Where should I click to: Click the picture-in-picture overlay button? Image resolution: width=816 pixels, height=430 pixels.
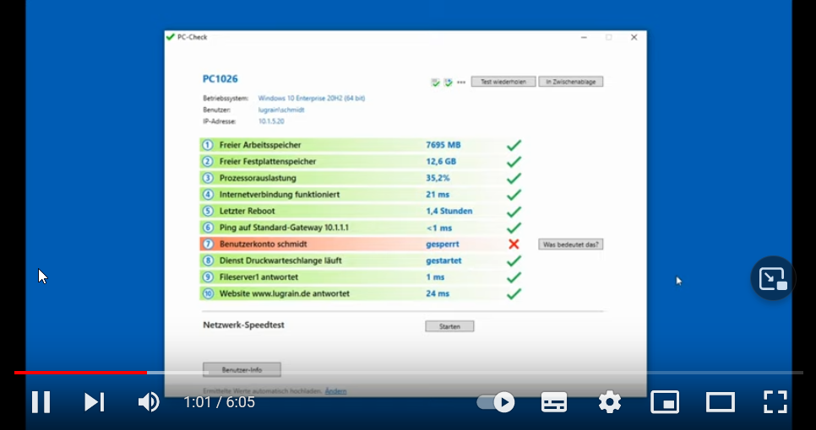coord(773,279)
